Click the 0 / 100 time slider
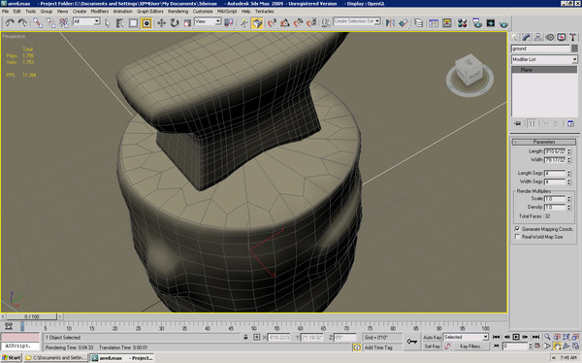This screenshot has width=582, height=363. point(32,316)
